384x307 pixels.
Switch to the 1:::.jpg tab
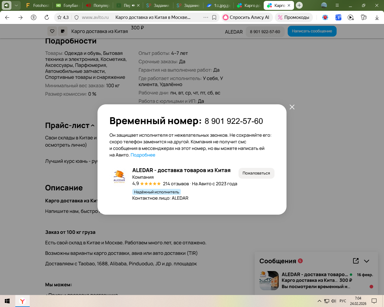pos(218,5)
